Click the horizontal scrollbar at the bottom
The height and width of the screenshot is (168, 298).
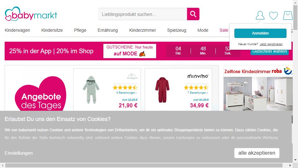point(144,165)
